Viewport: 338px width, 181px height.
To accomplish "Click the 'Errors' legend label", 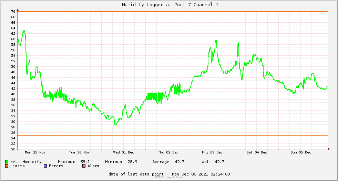I will point(56,166).
